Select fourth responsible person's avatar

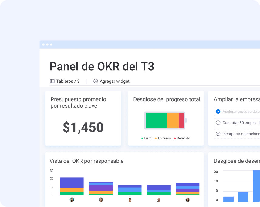click(x=159, y=199)
